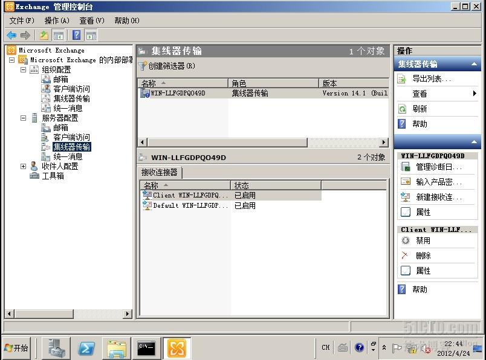Sort server list by 角色 column
Image resolution: width=486 pixels, height=360 pixels.
[x=274, y=83]
